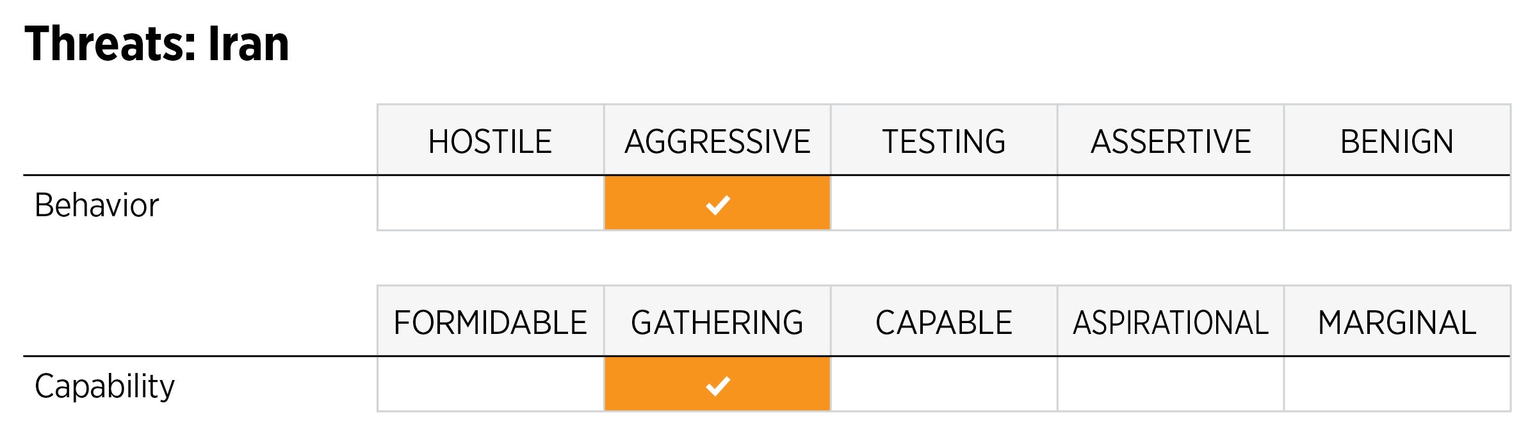This screenshot has height=435, width=1537.
Task: Click the empty Behavior cell under HOSTILE
Action: click(x=491, y=203)
